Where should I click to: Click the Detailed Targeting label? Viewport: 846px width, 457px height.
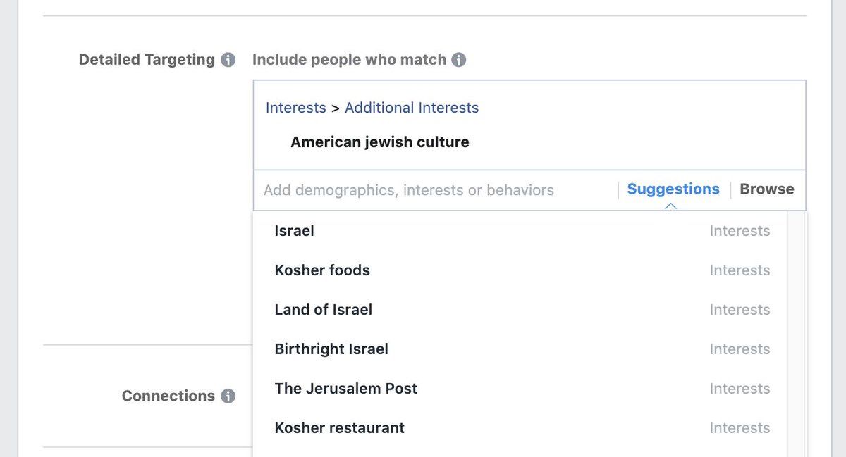pos(147,60)
